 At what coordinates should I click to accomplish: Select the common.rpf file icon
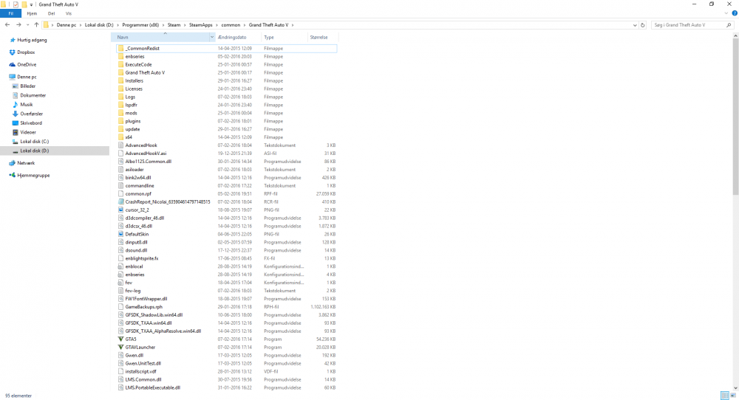pos(120,194)
